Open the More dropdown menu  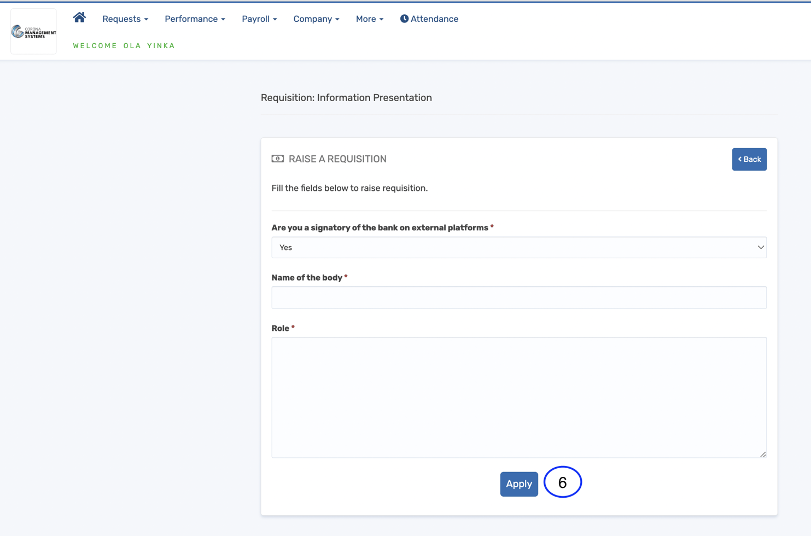coord(370,19)
